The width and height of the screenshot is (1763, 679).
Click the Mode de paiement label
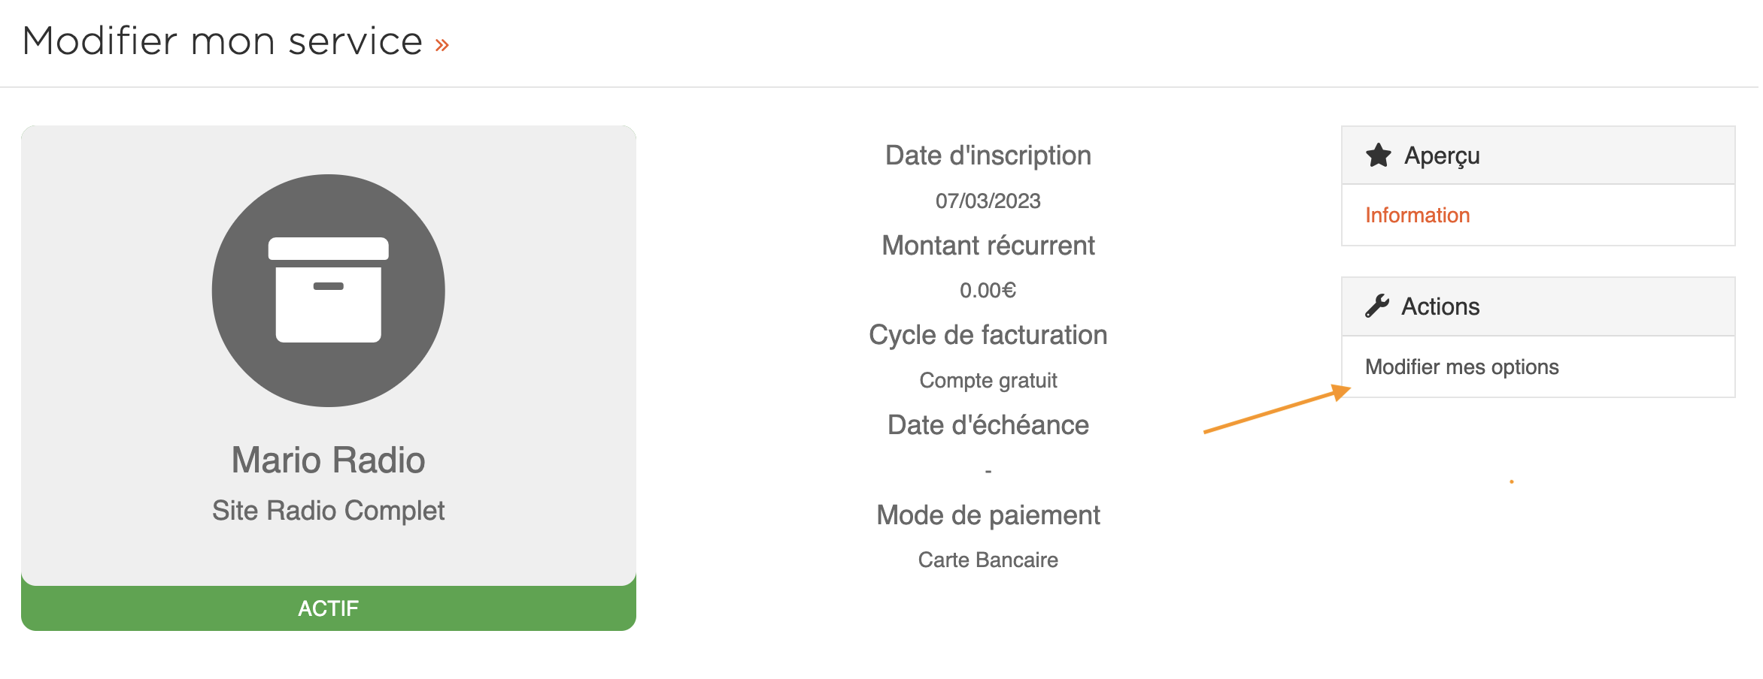[x=988, y=515]
